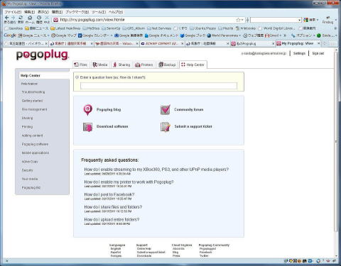The height and width of the screenshot is (266, 341).
Task: Select Security in the help sidebar
Action: point(28,170)
